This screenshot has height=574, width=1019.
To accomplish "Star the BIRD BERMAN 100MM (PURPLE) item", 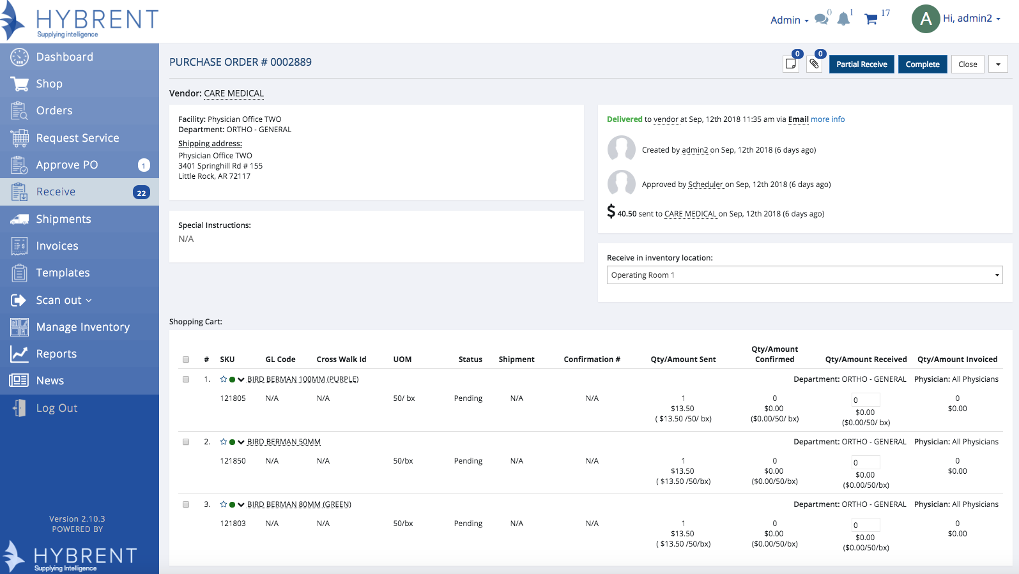I will (224, 379).
